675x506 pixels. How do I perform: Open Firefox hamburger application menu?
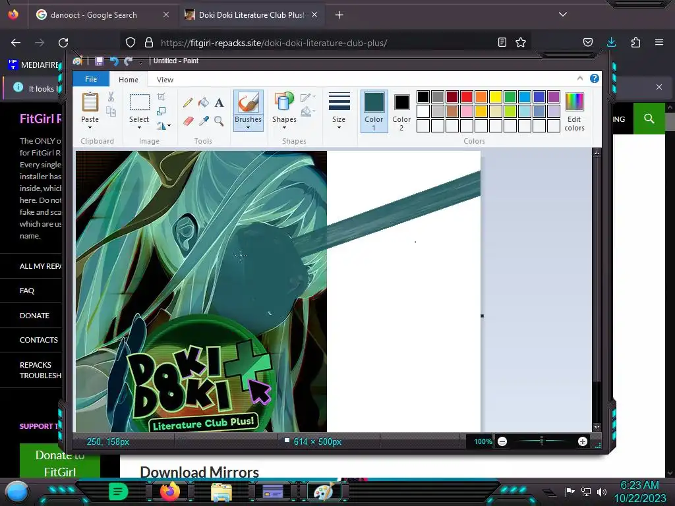pos(659,42)
